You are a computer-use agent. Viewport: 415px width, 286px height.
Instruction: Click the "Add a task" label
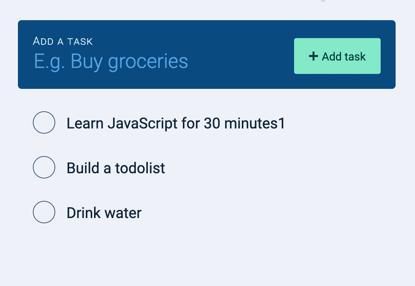pos(63,41)
